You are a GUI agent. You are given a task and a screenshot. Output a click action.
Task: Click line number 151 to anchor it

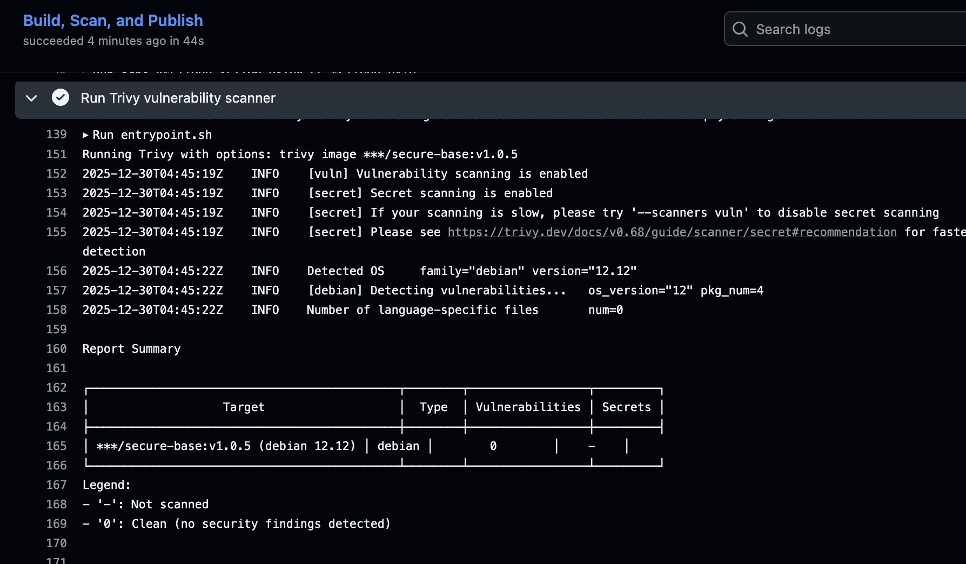56,154
